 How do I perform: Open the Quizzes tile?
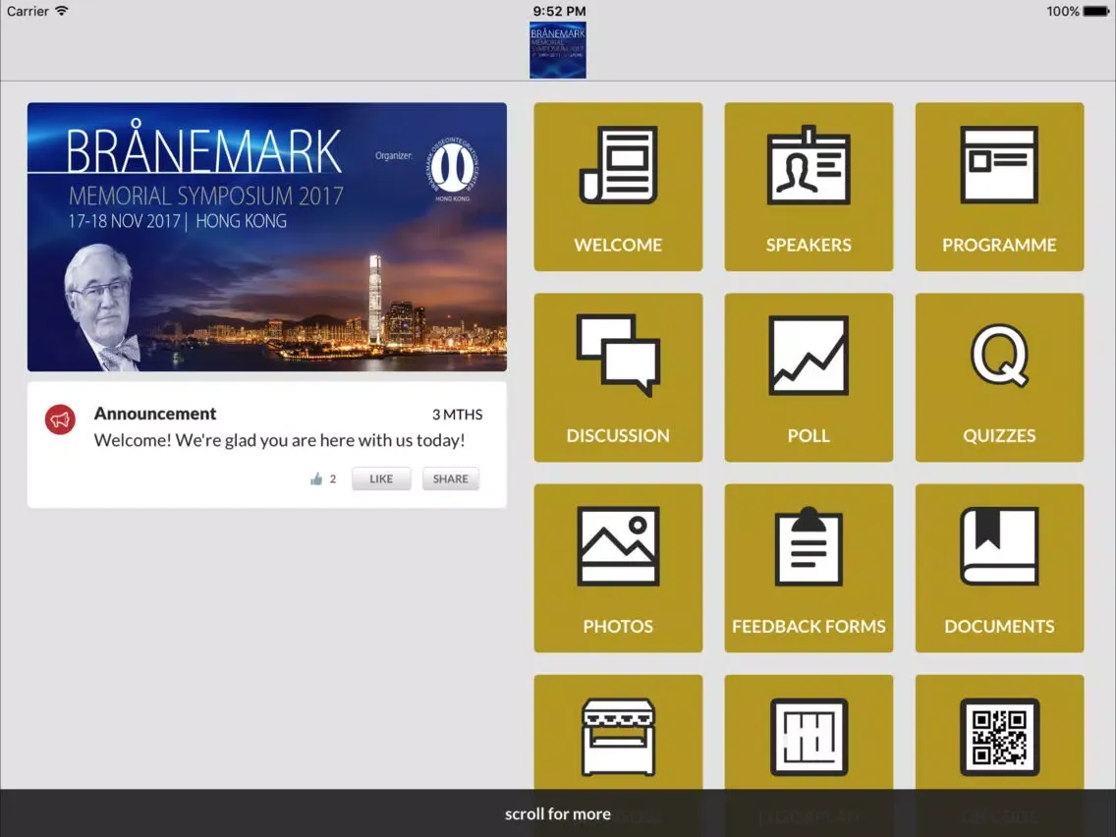[x=999, y=377]
